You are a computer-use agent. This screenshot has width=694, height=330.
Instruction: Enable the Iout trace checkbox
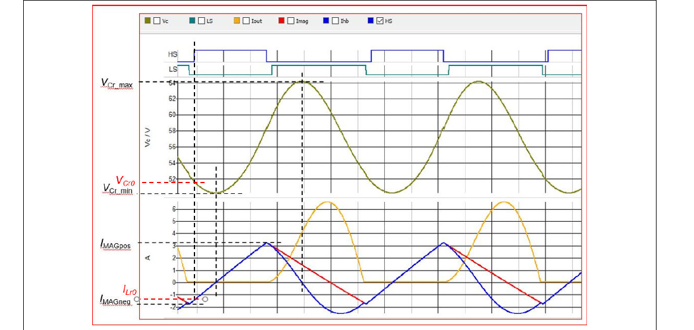coord(246,21)
